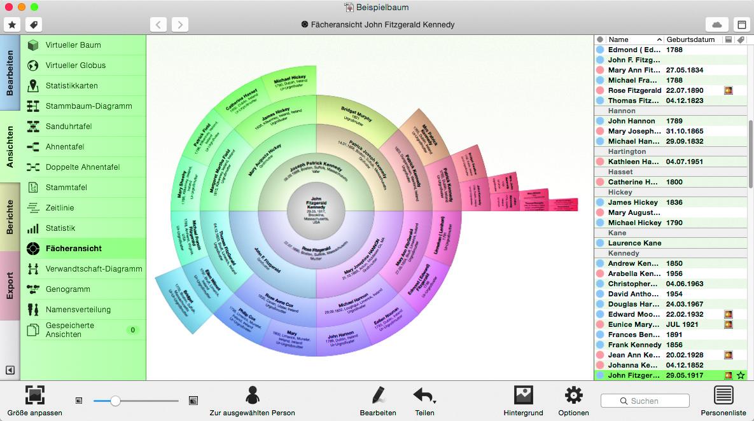Click photo thumbnail on Rose Fitzgerald row
This screenshot has width=754, height=421.
coord(729,90)
